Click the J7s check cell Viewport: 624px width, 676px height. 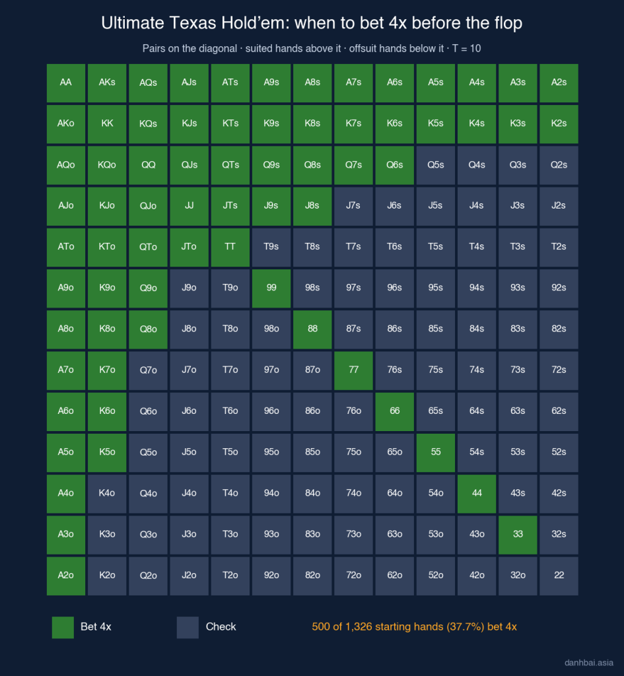point(354,206)
